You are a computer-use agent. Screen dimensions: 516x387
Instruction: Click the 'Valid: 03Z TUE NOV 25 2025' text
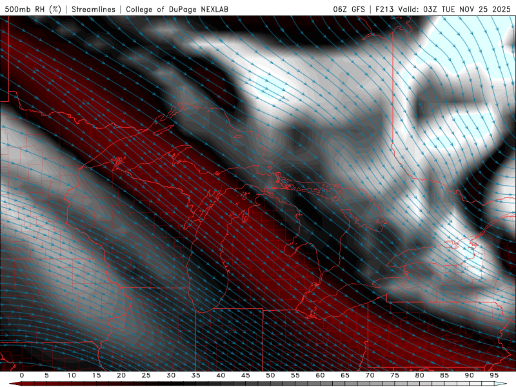[455, 9]
